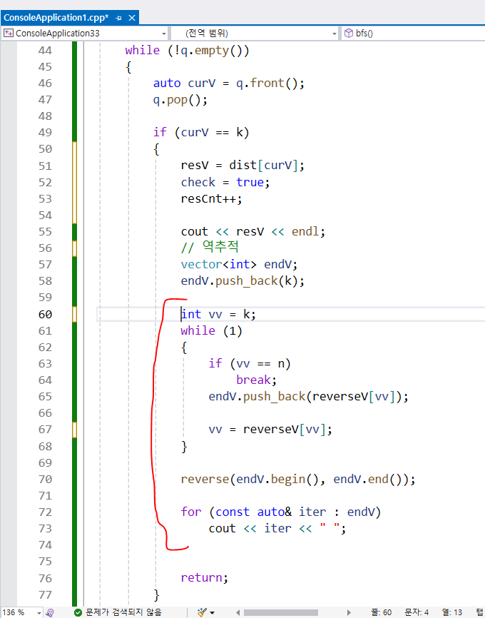The height and width of the screenshot is (618, 485).
Task: Click the '// 역추적' comment
Action: [210, 247]
